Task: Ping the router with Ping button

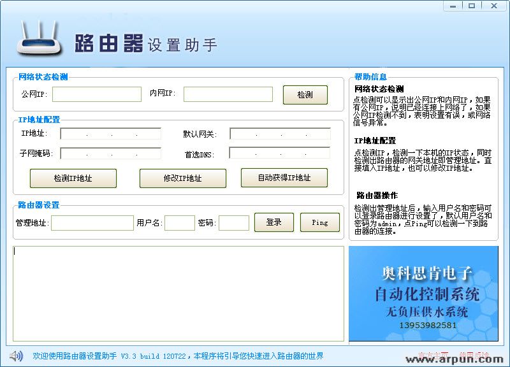Action: 319,222
